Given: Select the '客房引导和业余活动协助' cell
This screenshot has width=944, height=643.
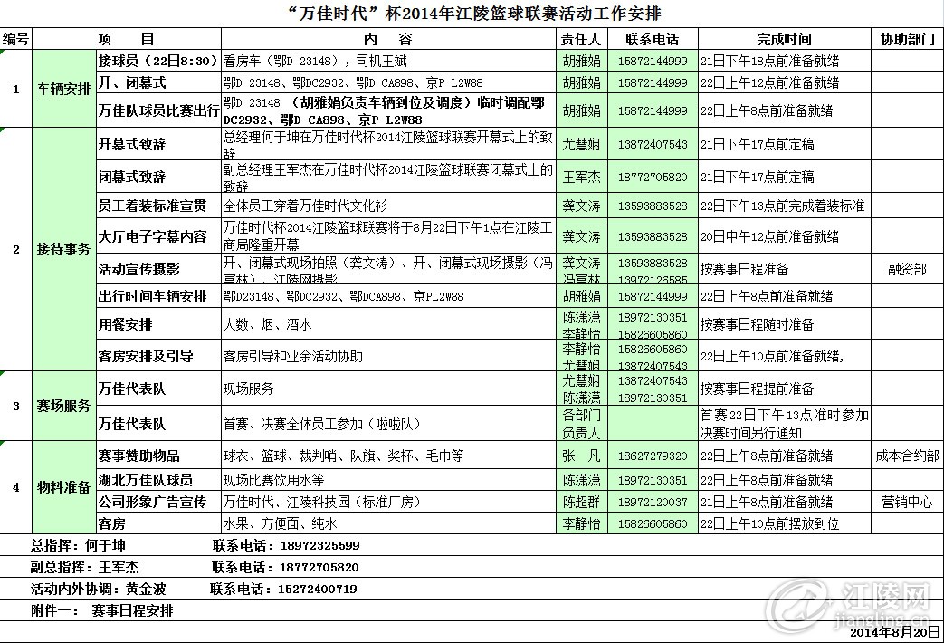Looking at the screenshot, I should pos(388,356).
